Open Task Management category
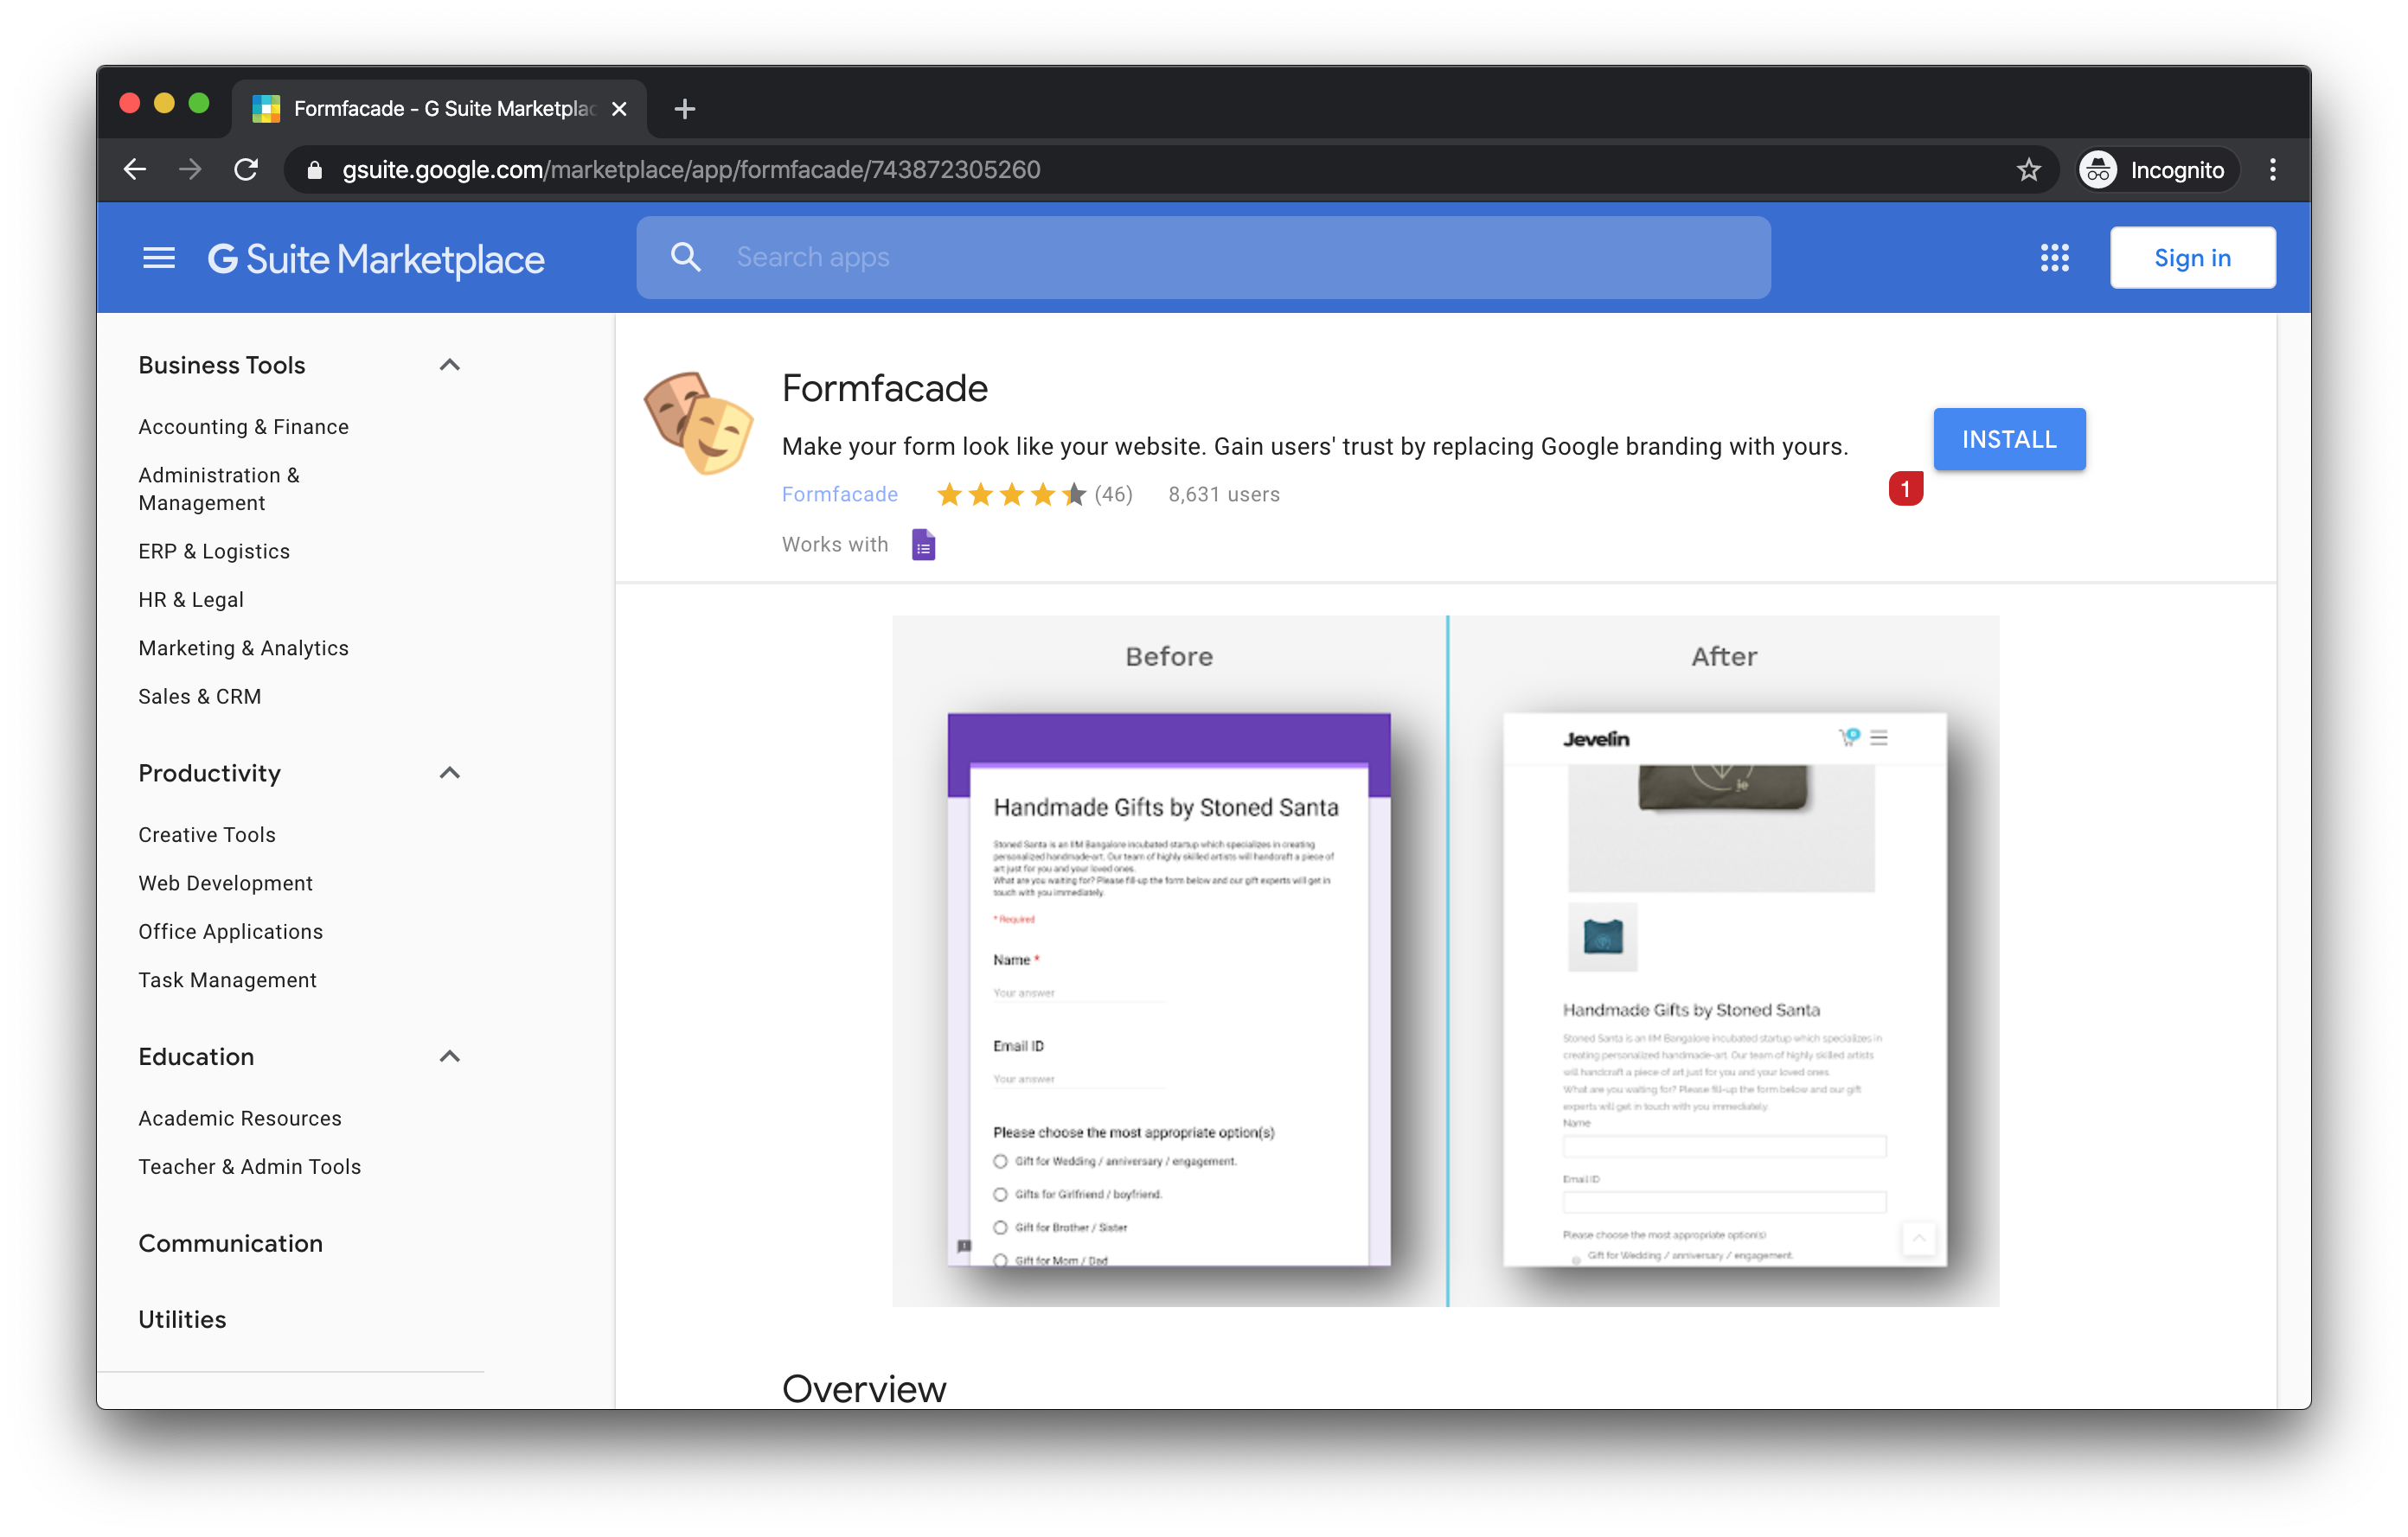This screenshot has height=1537, width=2408. point(227,980)
